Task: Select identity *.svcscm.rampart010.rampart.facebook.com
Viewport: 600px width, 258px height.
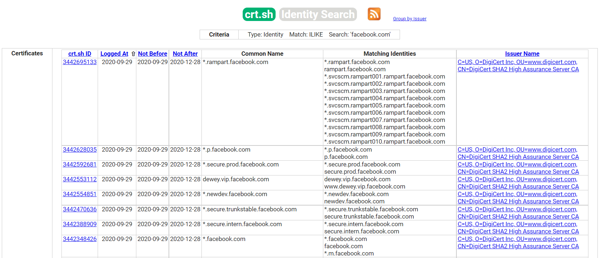Action: [385, 141]
